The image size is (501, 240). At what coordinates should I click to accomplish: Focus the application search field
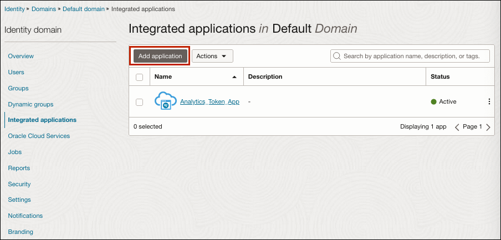coord(410,56)
